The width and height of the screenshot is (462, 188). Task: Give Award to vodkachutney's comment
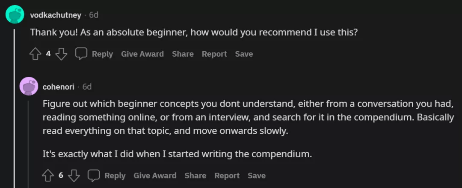[142, 54]
